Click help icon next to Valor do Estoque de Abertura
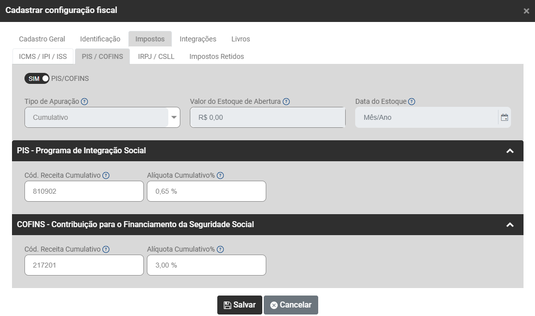 [x=286, y=101]
